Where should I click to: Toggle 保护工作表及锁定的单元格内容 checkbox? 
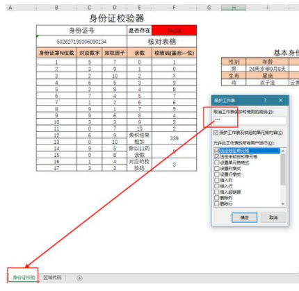point(216,133)
